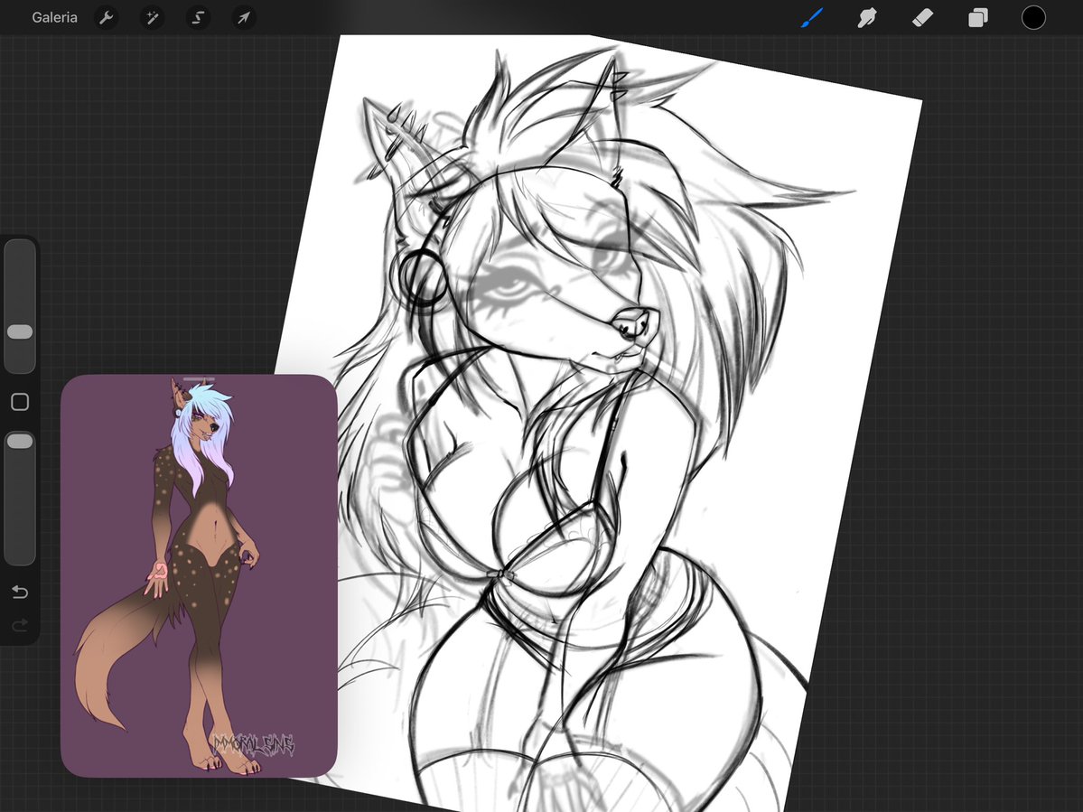Open the Actions wrench menu
This screenshot has width=1083, height=812.
pyautogui.click(x=106, y=17)
